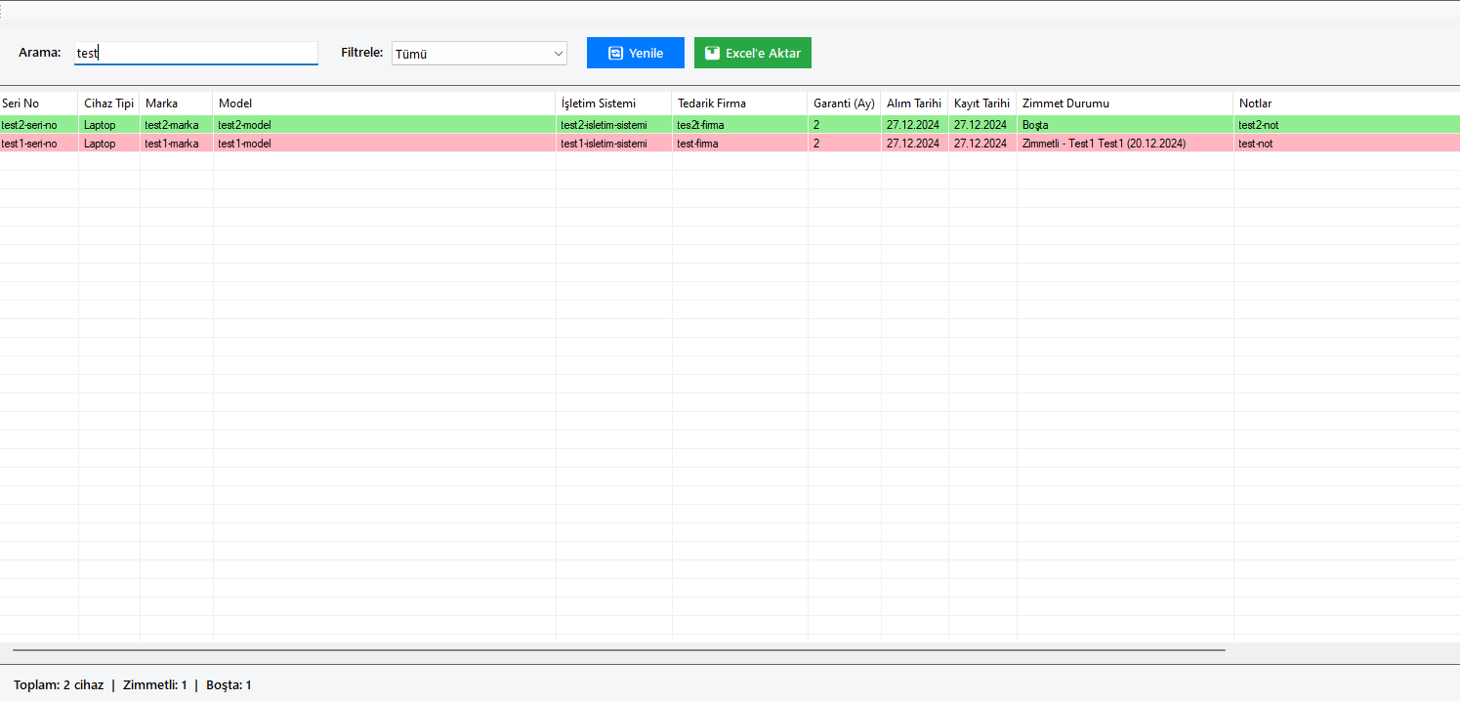Click the test1-isletim-sistemi cell

point(614,144)
